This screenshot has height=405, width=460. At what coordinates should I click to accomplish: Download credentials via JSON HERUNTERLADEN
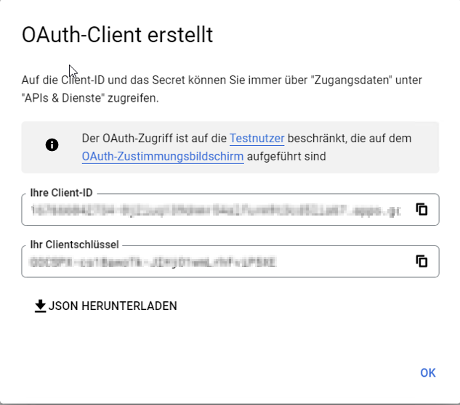click(x=105, y=306)
